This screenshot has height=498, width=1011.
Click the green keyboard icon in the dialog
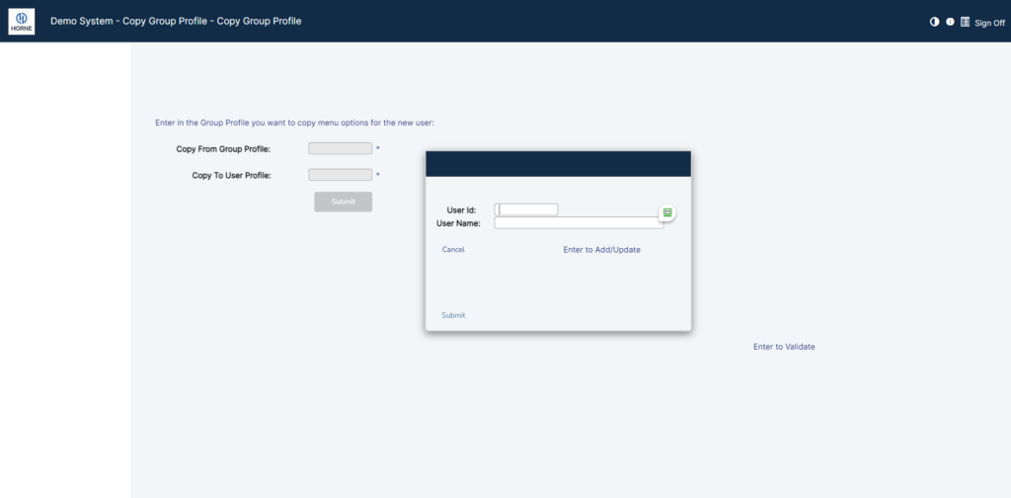click(x=667, y=212)
